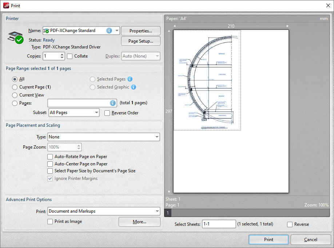Click the info icon inside Pages field
The height and width of the screenshot is (248, 334).
(x=113, y=103)
